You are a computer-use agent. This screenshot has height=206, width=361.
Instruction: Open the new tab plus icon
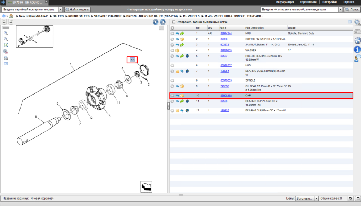click(3, 2)
